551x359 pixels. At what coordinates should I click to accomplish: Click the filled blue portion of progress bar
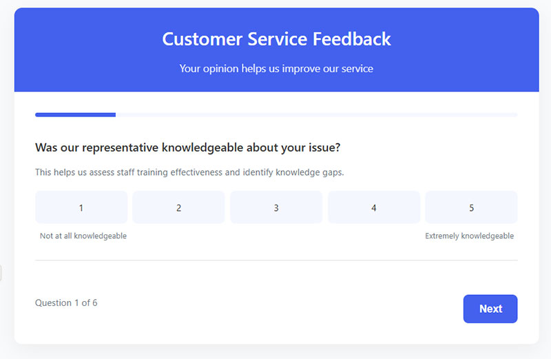pos(75,114)
